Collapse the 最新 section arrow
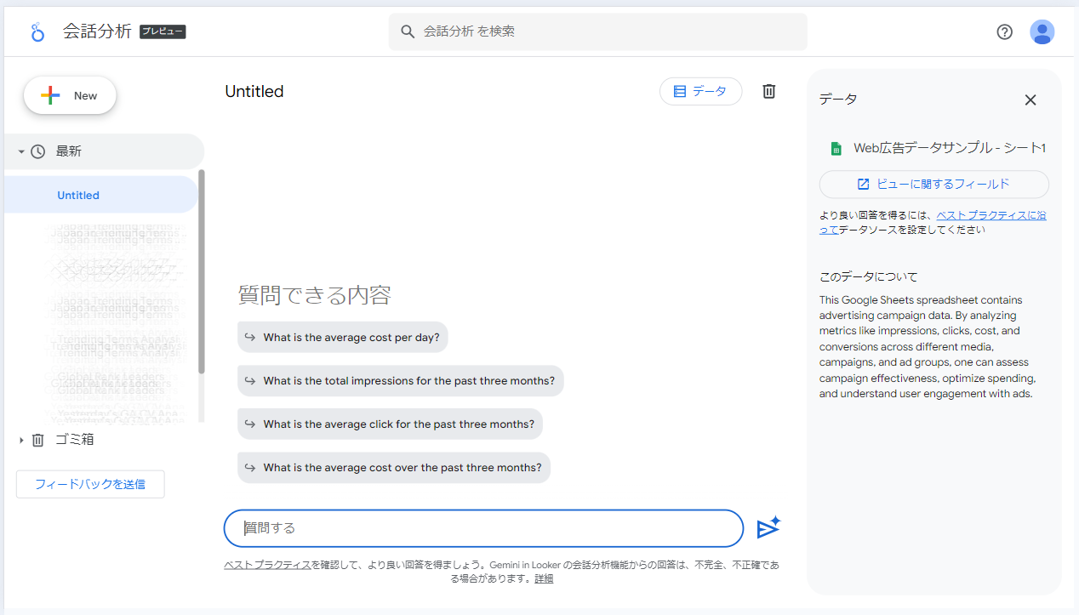The height and width of the screenshot is (615, 1079). pos(21,151)
